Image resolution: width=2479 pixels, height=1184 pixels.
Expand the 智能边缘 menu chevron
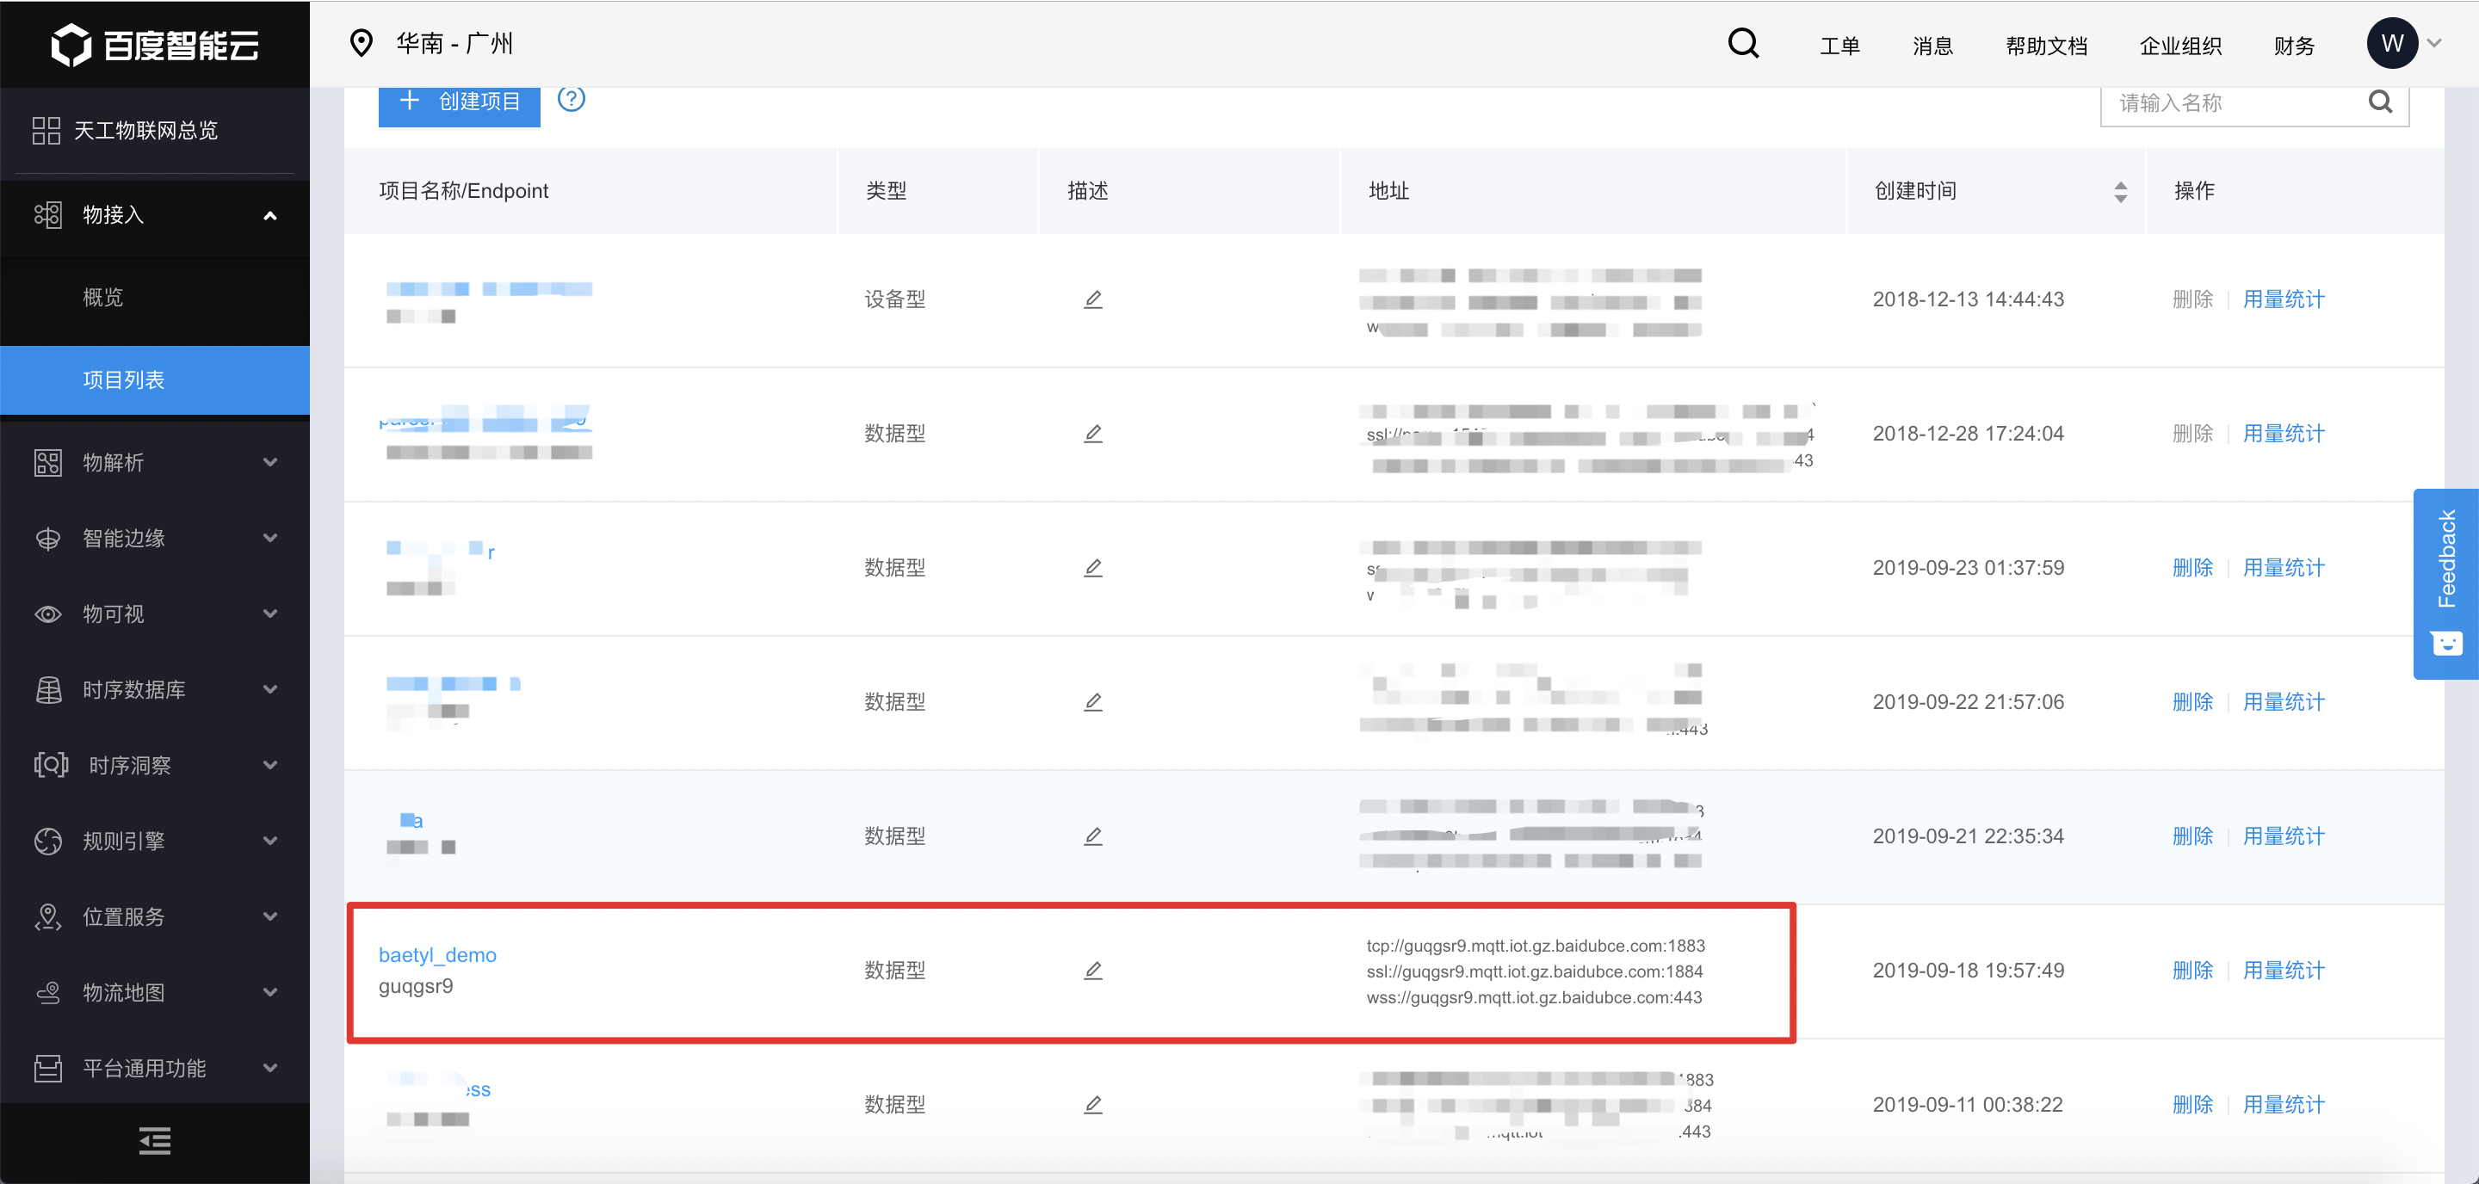click(x=270, y=539)
